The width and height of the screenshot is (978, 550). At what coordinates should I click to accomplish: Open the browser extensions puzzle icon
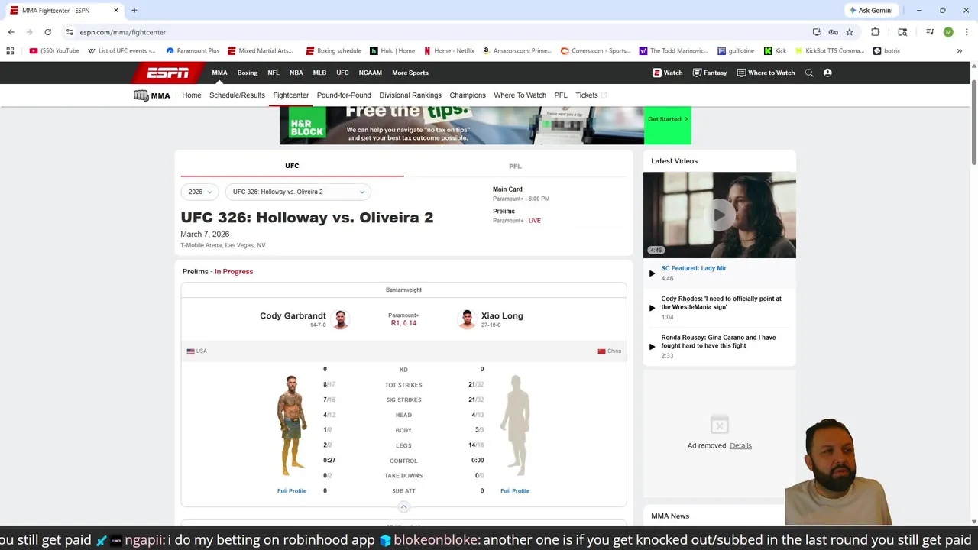click(x=875, y=32)
